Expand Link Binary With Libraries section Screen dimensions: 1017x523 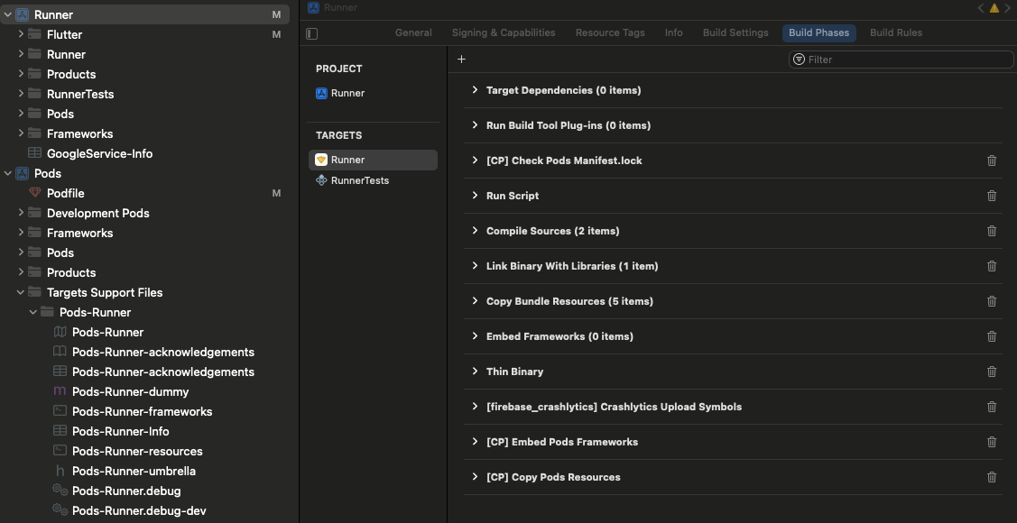475,266
